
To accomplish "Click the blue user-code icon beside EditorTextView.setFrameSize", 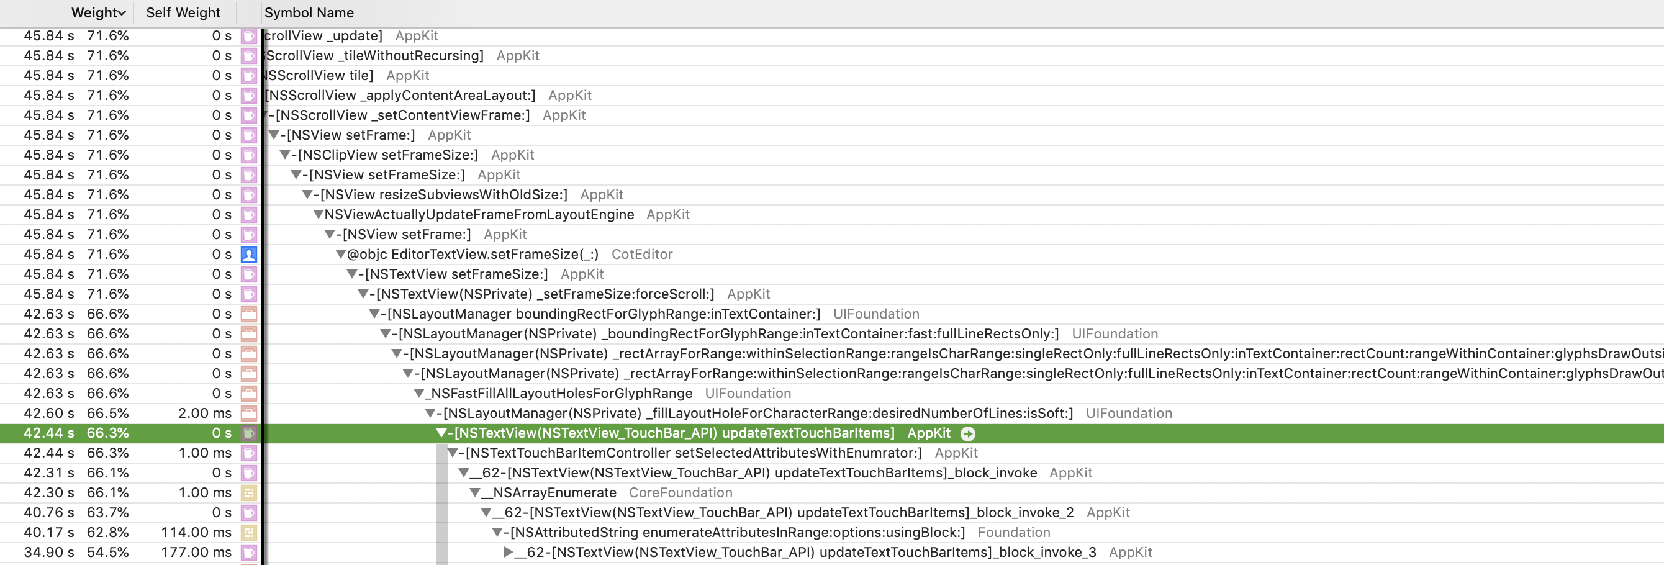I will (250, 255).
